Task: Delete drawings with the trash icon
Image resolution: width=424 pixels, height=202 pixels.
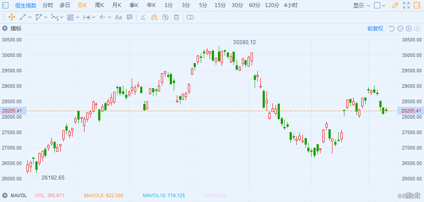Action: [x=176, y=17]
